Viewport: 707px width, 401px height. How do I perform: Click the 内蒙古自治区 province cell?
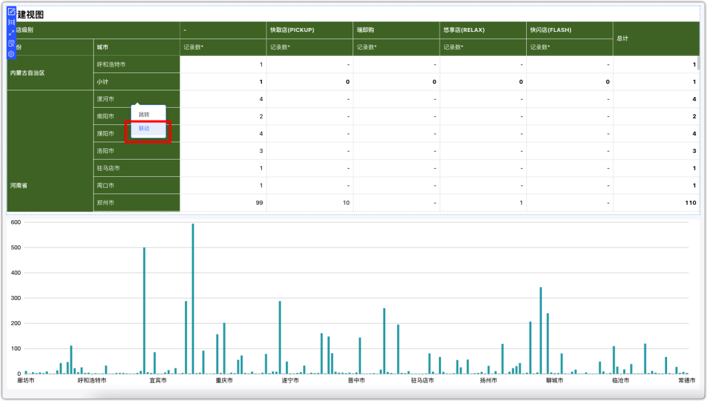[50, 73]
